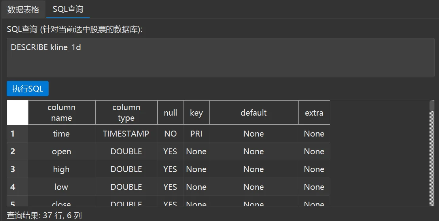Click the PRI key cell
The image size is (439, 221).
196,133
